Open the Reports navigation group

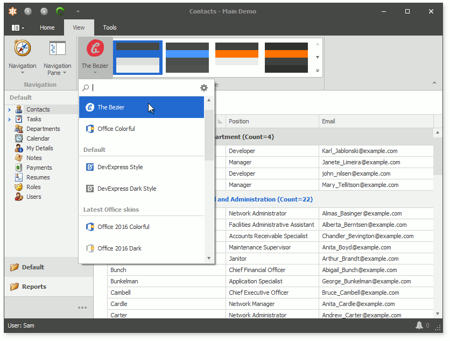pos(49,287)
